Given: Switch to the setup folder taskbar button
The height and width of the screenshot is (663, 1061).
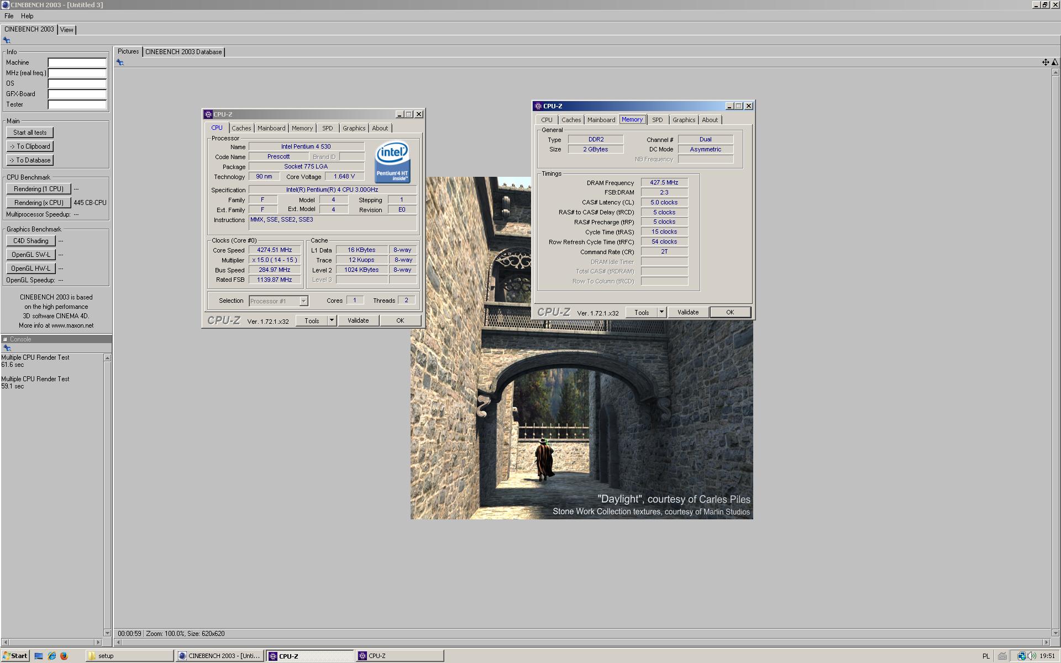Looking at the screenshot, I should pyautogui.click(x=130, y=656).
